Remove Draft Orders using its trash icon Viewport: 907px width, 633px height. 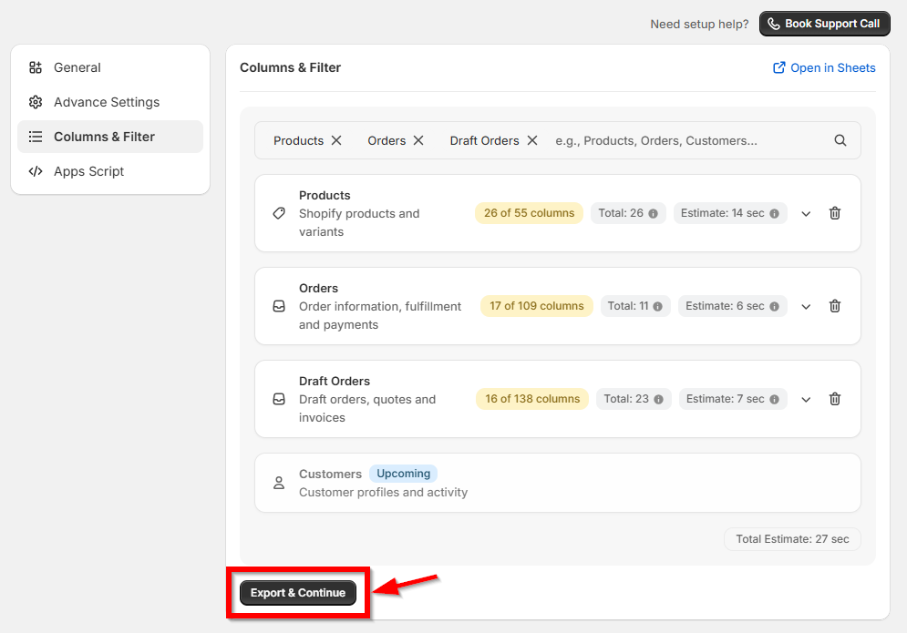coord(835,399)
